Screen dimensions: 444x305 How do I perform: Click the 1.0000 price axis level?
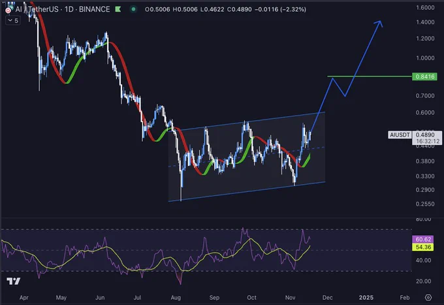point(425,57)
